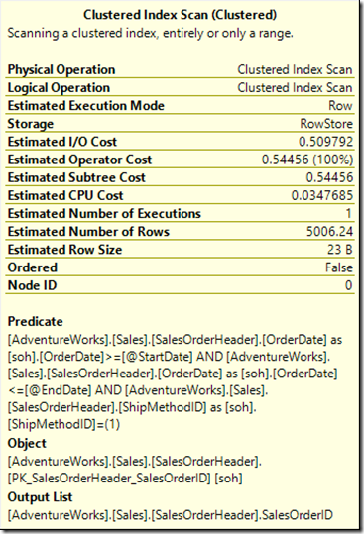Select the Estimated CPU Cost value 0.0347685
The image size is (364, 534).
(x=322, y=196)
